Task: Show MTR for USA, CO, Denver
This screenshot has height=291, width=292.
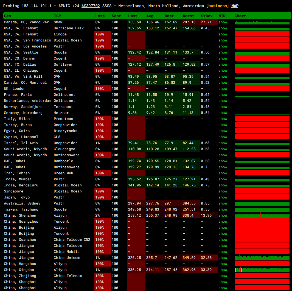Action: click(x=223, y=58)
